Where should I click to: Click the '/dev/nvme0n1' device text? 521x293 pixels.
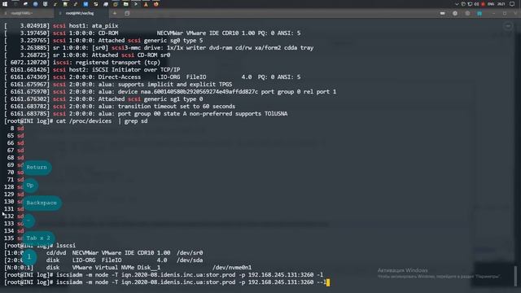coord(232,268)
